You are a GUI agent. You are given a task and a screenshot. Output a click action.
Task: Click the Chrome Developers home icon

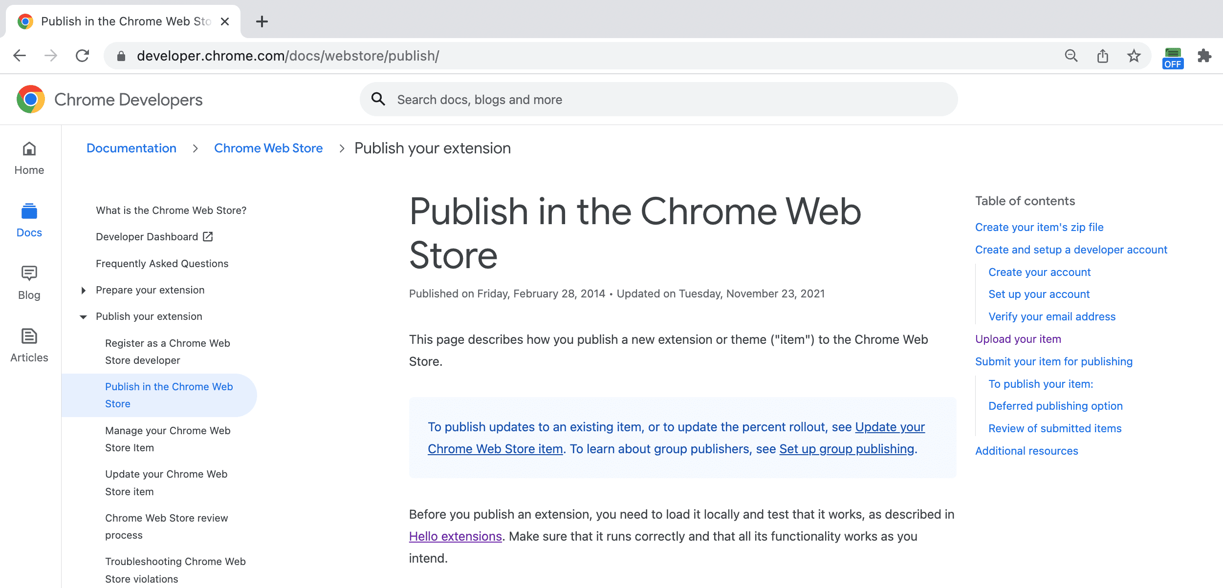click(30, 99)
